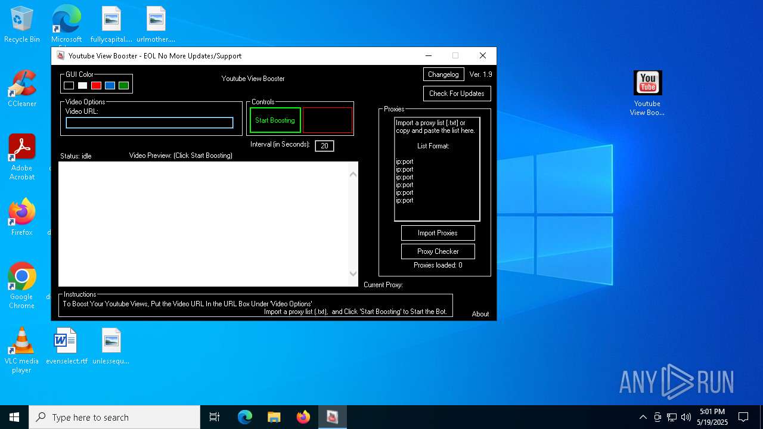This screenshot has height=429, width=763.
Task: Close the Youtube View Booster window
Action: 483,55
